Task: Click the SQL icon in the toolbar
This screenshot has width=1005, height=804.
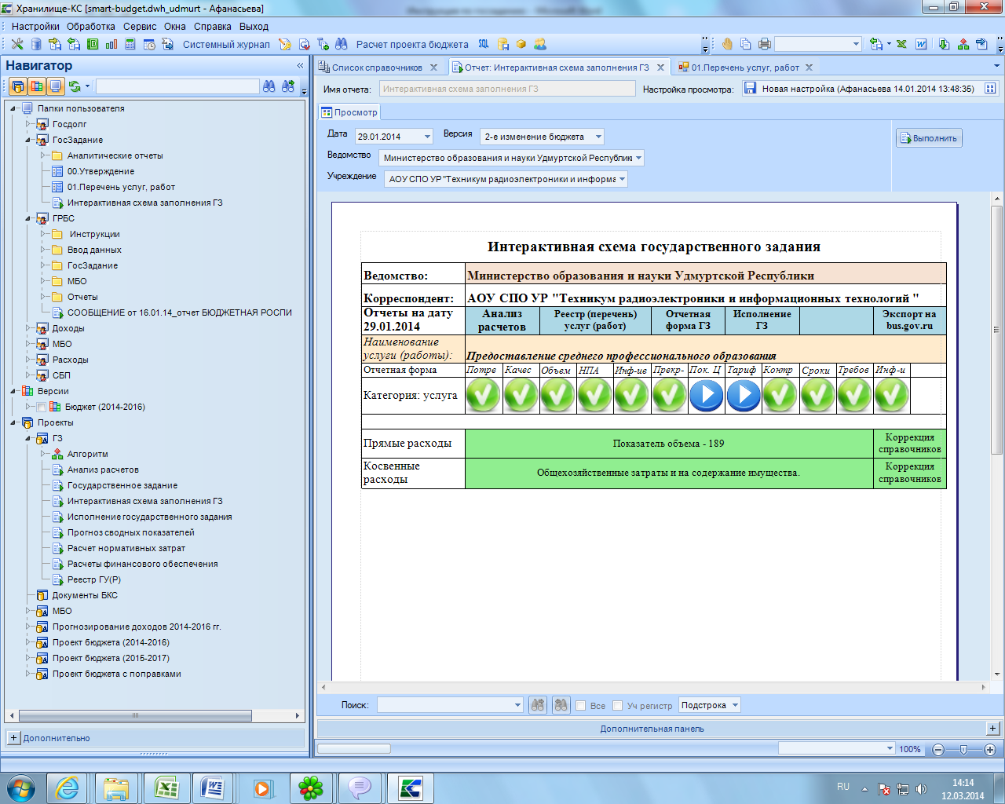Action: [484, 44]
